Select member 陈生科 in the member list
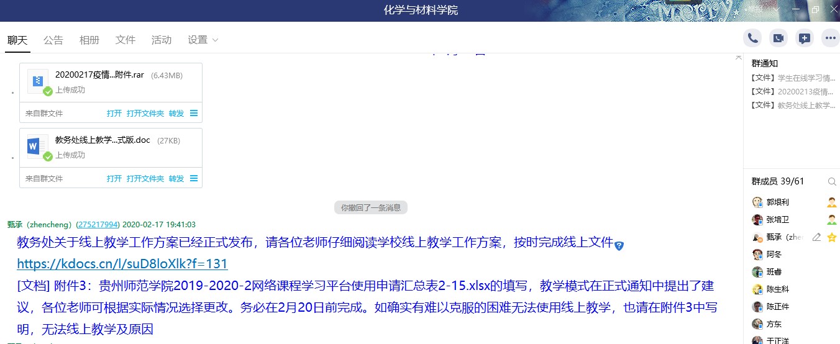 (x=779, y=289)
